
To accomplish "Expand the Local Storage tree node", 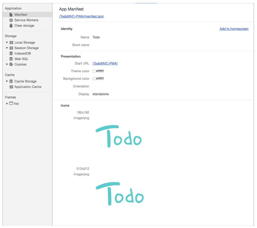I will pyautogui.click(x=7, y=42).
